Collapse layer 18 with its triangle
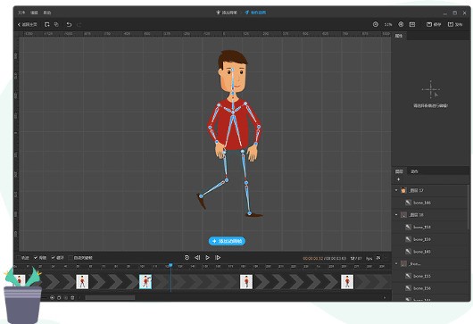The image size is (473, 324). click(x=396, y=214)
